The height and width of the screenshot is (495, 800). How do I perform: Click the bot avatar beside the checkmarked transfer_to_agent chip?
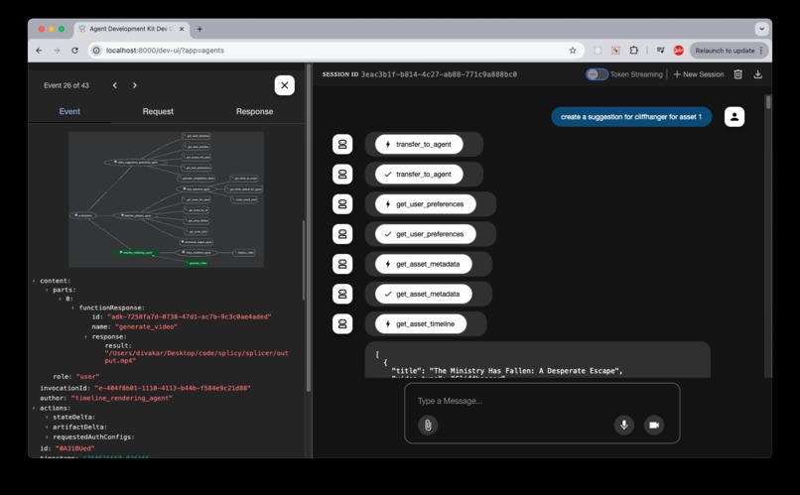(342, 175)
